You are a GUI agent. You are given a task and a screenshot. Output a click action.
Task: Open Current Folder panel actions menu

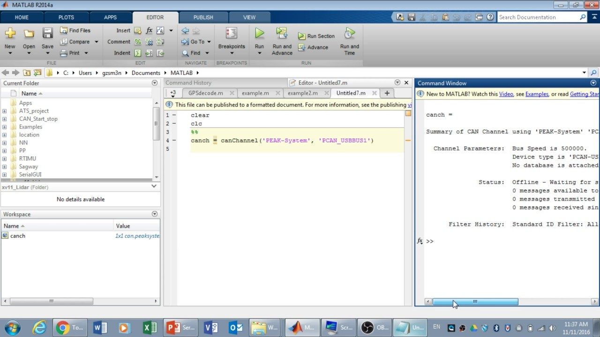(x=155, y=83)
